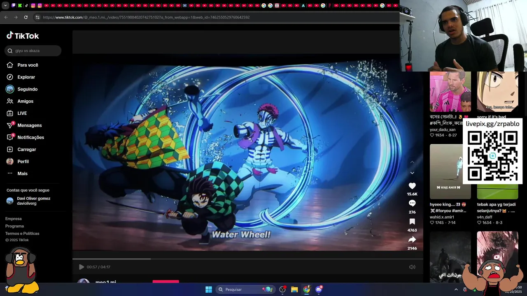Viewport: 527px width, 296px height.
Task: Open the blonde anime character thumbnail
Action: tap(497, 92)
